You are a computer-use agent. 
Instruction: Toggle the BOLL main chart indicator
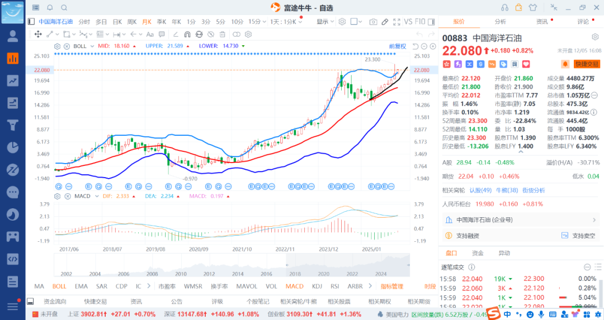pyautogui.click(x=59, y=286)
